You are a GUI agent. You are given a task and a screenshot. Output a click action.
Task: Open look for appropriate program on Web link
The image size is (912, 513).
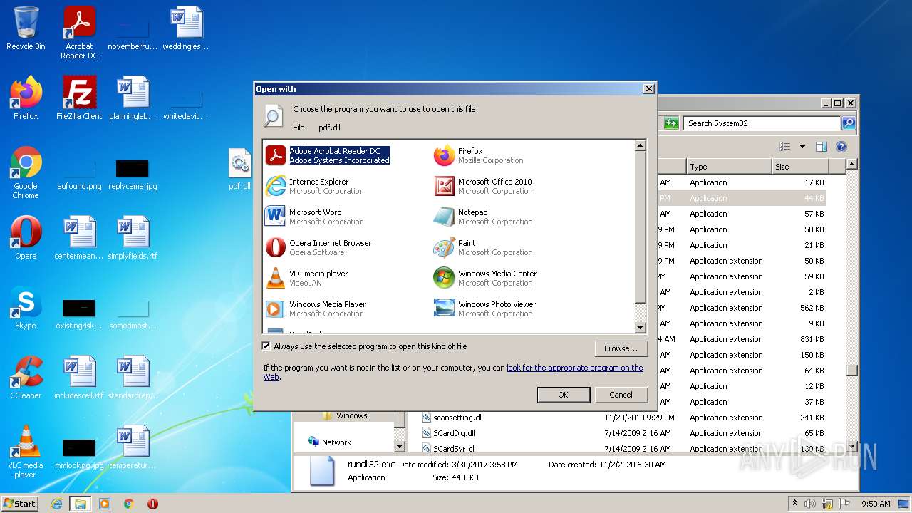(575, 368)
